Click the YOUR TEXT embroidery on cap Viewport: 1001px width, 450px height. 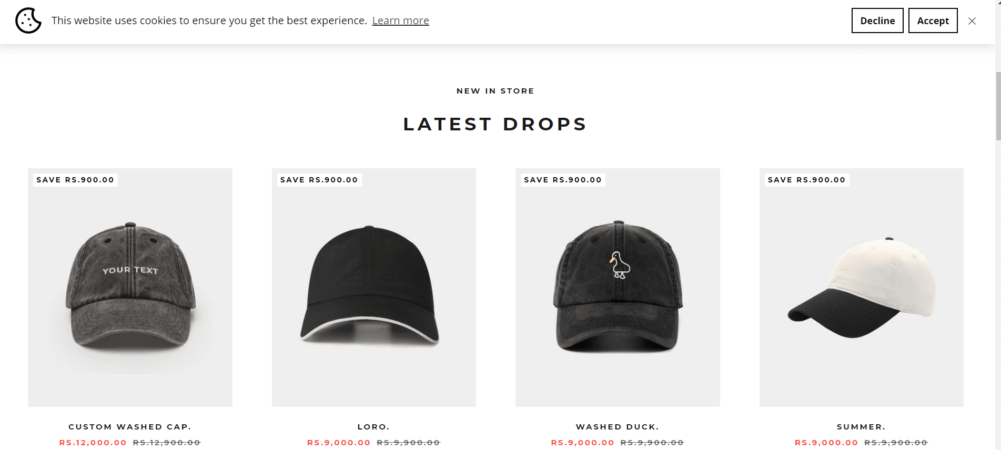coord(130,270)
